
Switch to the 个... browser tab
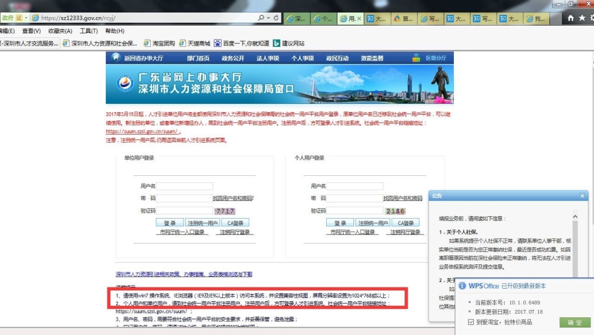pos(323,18)
